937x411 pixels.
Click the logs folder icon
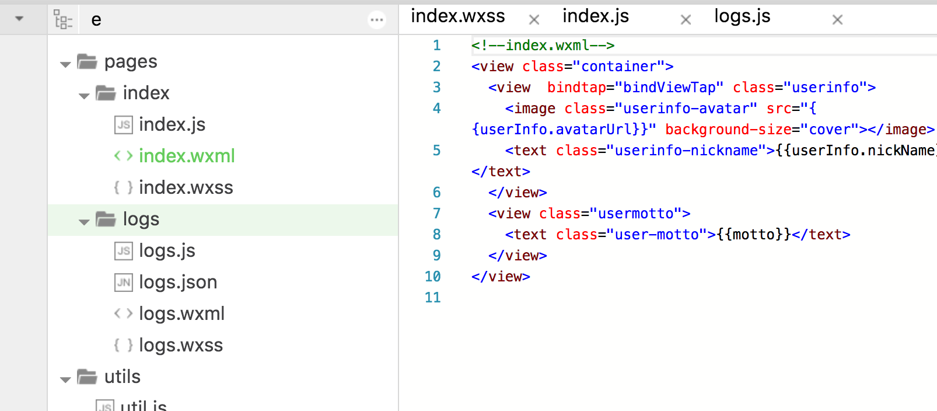click(106, 219)
